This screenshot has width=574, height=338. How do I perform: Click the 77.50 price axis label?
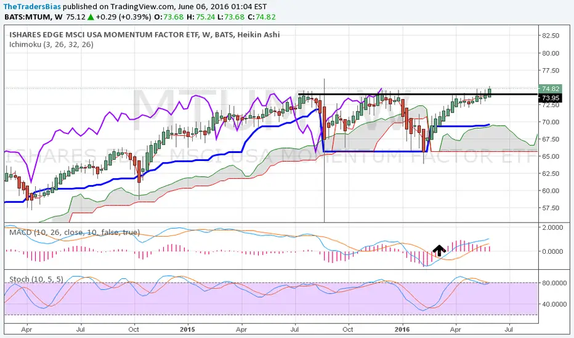(x=551, y=70)
